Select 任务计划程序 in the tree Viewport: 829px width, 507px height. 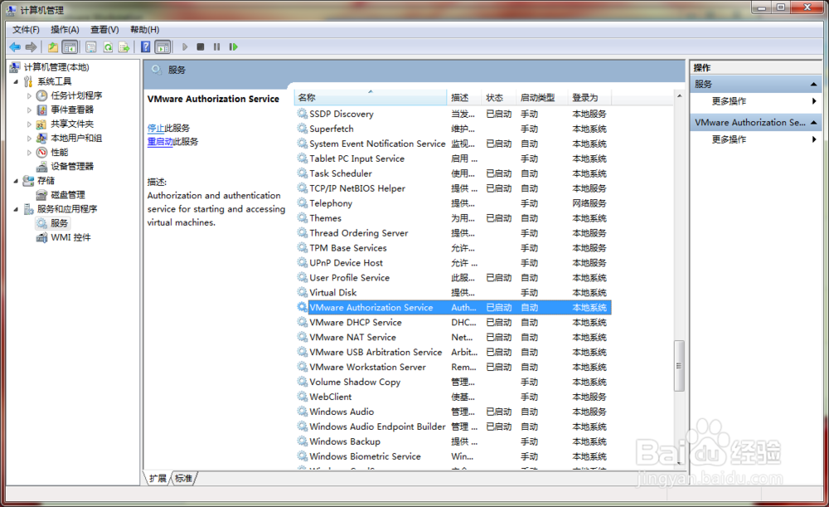click(x=76, y=95)
